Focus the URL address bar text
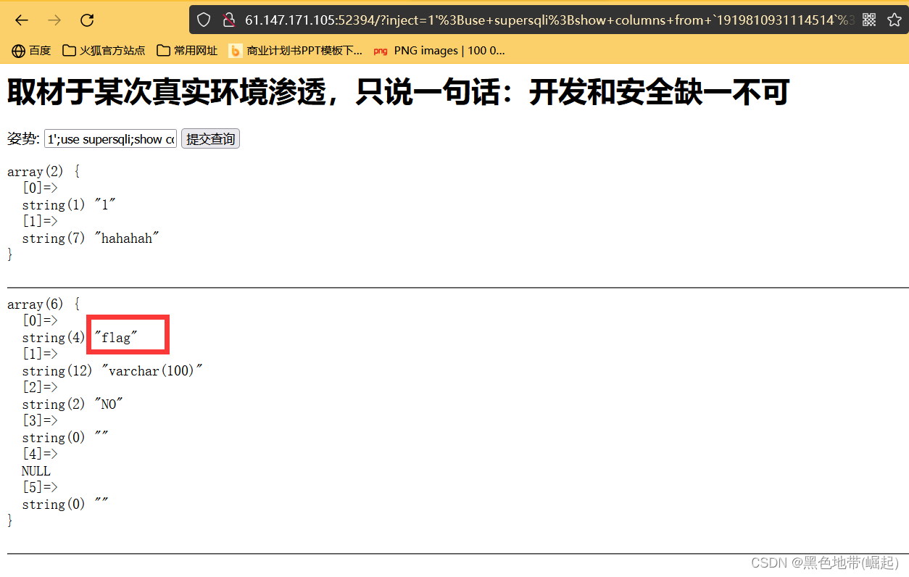This screenshot has height=577, width=909. 549,20
